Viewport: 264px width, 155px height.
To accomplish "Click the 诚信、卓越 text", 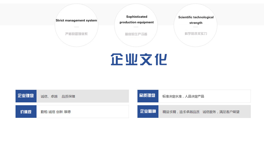I will [49, 96].
